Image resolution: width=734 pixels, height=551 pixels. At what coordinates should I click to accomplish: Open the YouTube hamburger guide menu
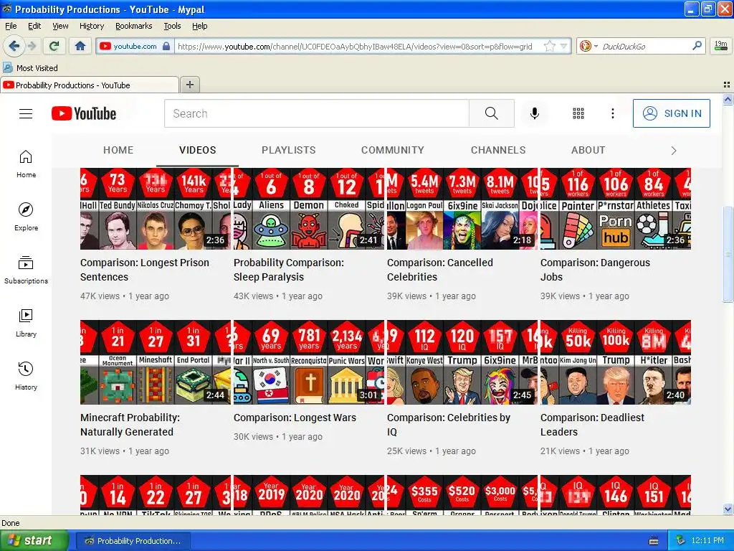pos(26,113)
